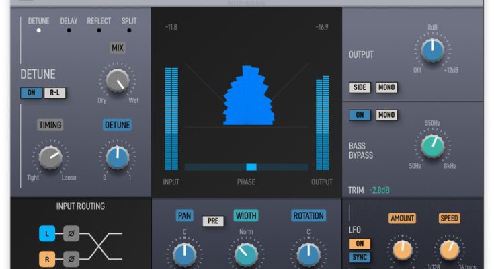Toggle the Detune section ON button
Image resolution: width=494 pixels, height=269 pixels.
point(31,93)
